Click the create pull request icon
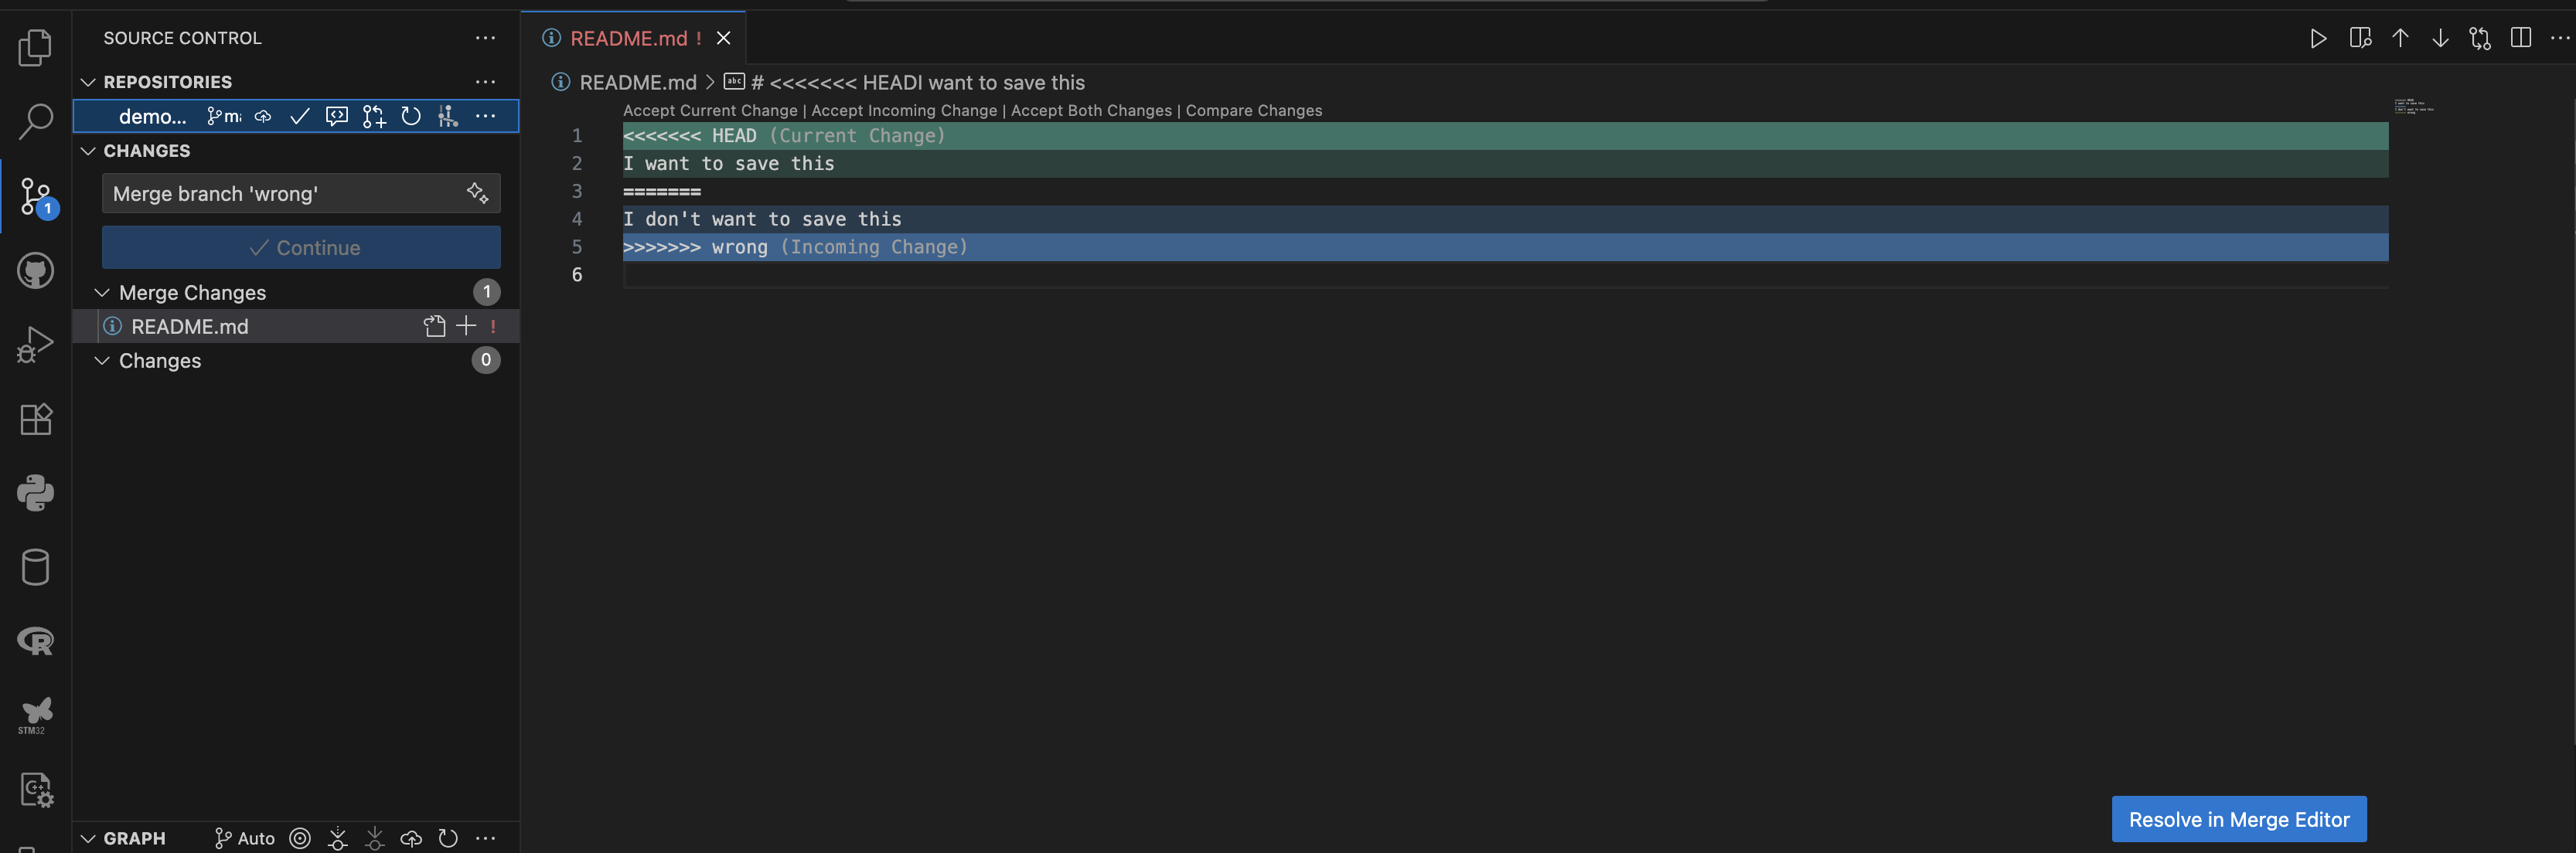The height and width of the screenshot is (853, 2576). click(374, 116)
